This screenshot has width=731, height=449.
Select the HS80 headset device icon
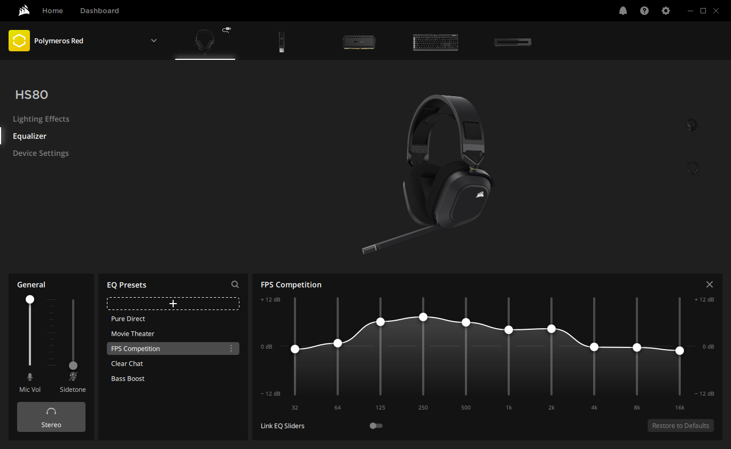tap(205, 41)
